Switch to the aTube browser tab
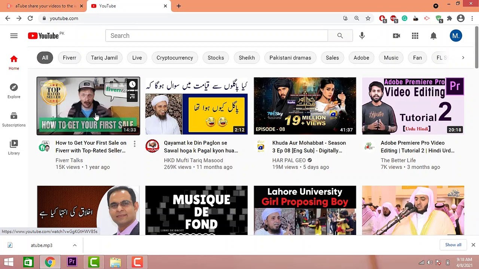Viewport: 479px width, 269px height. [x=45, y=6]
